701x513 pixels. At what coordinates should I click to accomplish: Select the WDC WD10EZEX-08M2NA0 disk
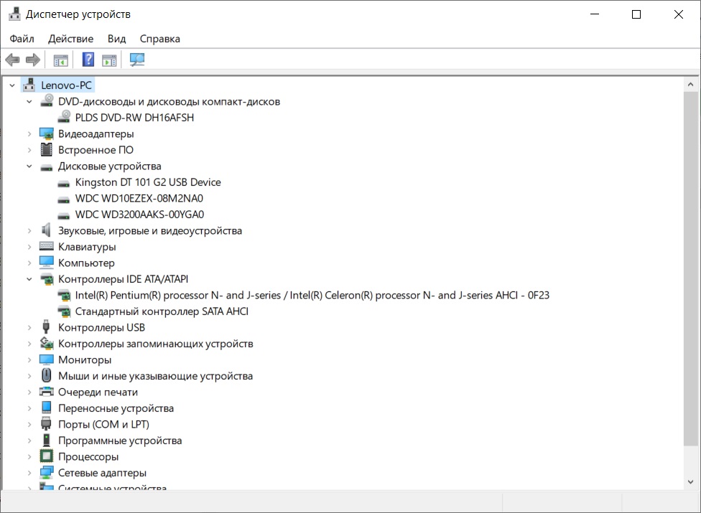pyautogui.click(x=139, y=199)
